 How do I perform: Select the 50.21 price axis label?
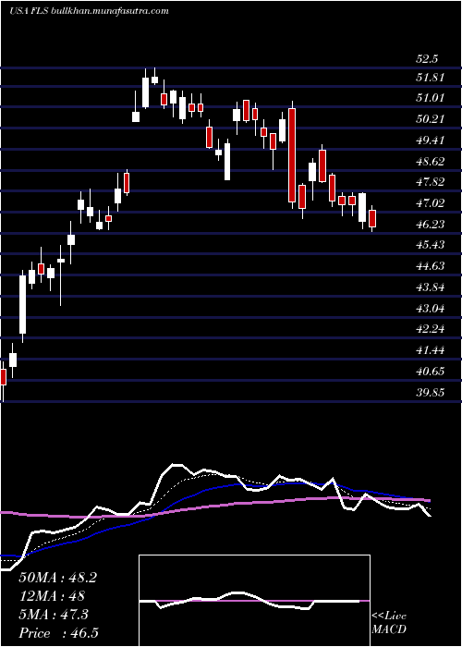430,119
